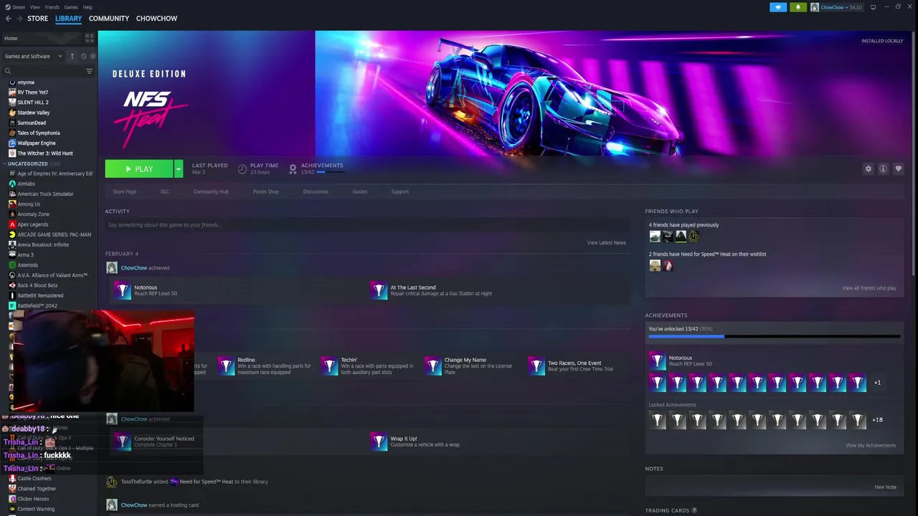Open the Community Hub link

click(211, 191)
